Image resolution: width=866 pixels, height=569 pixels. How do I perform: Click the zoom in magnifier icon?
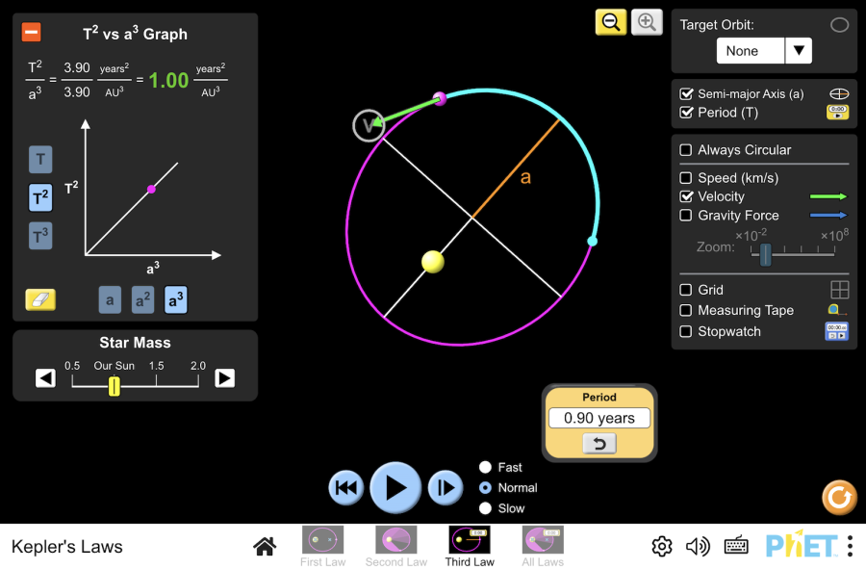(x=647, y=22)
